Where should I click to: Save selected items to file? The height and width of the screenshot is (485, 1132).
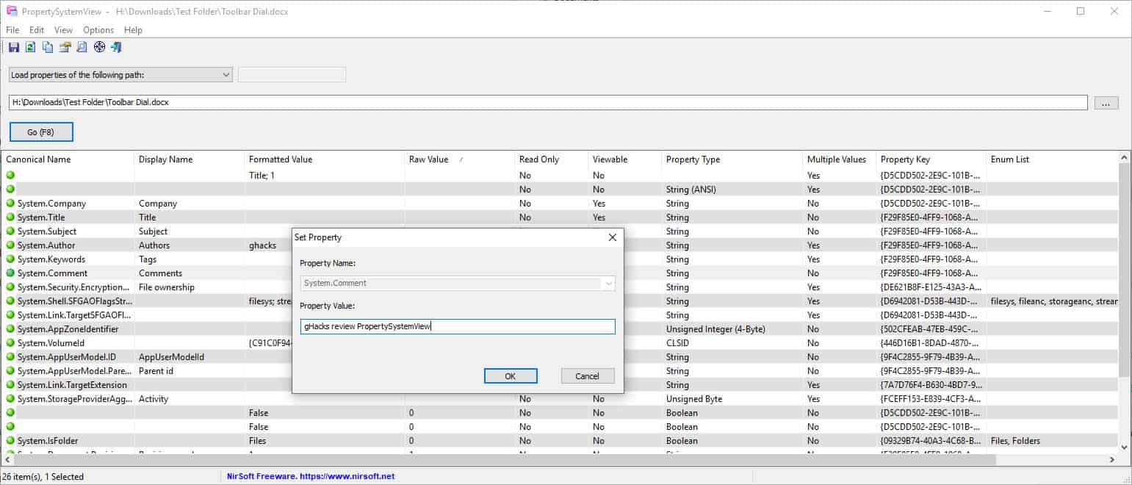tap(13, 46)
